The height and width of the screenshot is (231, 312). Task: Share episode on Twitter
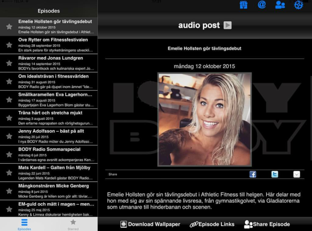pyautogui.click(x=274, y=174)
